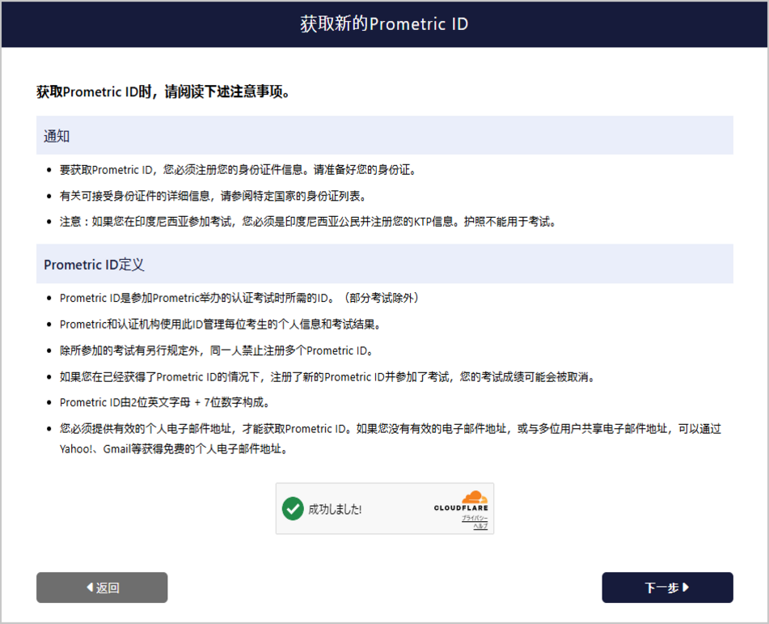Click the 成功しました! verification text
The height and width of the screenshot is (624, 769).
tap(335, 509)
